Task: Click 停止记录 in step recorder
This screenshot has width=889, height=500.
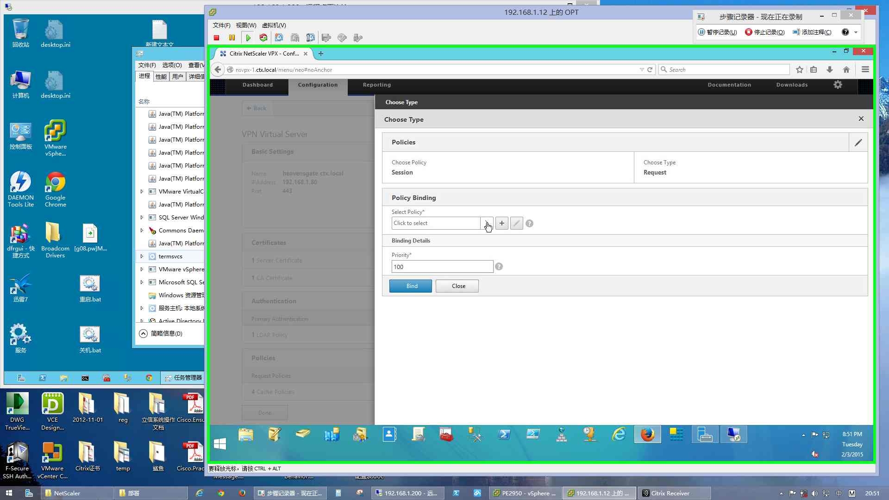Action: coord(764,32)
